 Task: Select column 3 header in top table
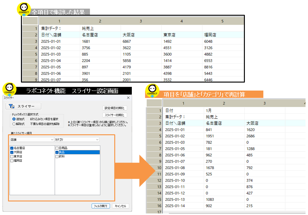(141, 21)
